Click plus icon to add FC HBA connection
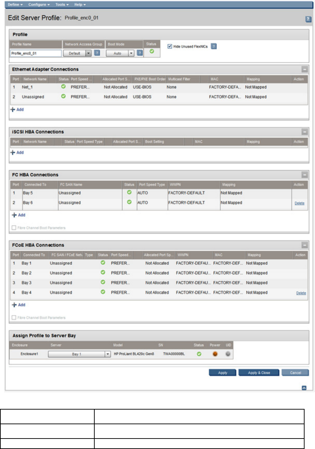 14,215
